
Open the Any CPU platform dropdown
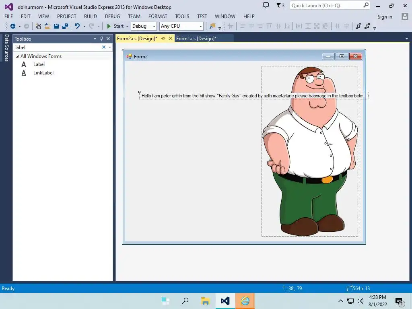(x=201, y=26)
